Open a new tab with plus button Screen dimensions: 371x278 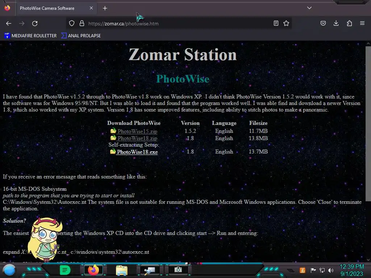click(x=105, y=8)
